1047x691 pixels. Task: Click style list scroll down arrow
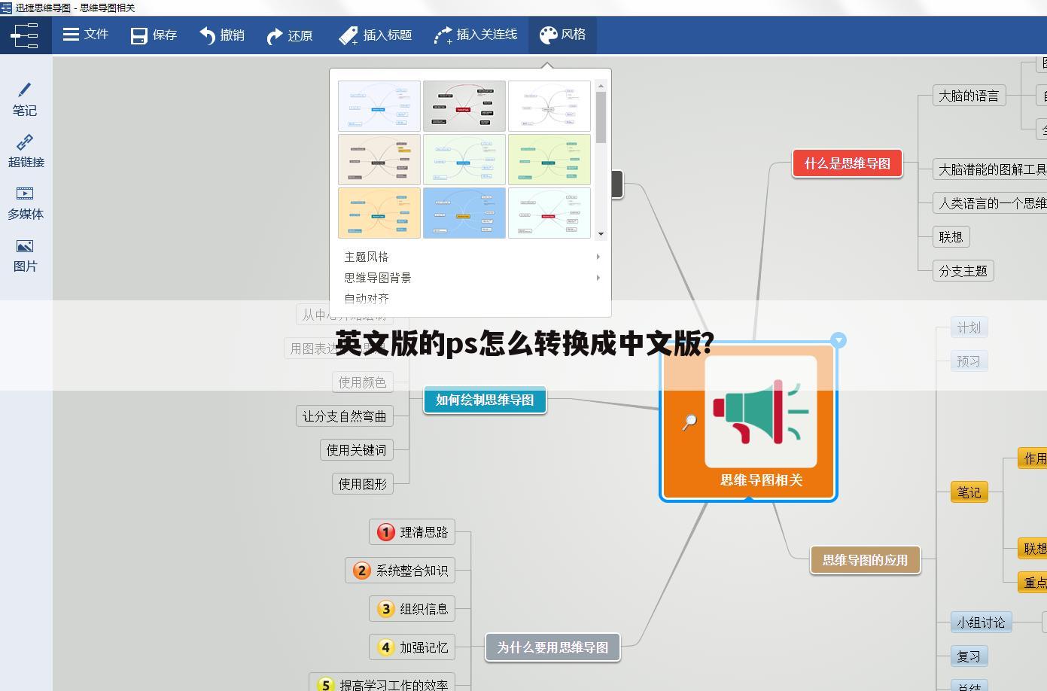click(x=601, y=234)
